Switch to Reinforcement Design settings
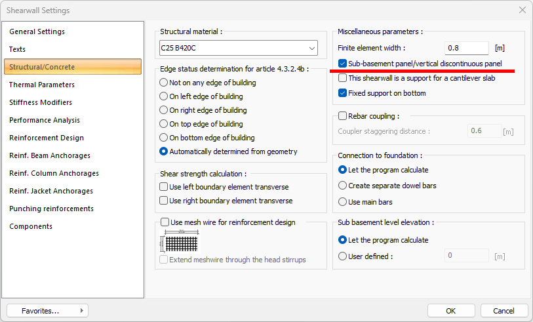The width and height of the screenshot is (533, 322). pos(47,138)
